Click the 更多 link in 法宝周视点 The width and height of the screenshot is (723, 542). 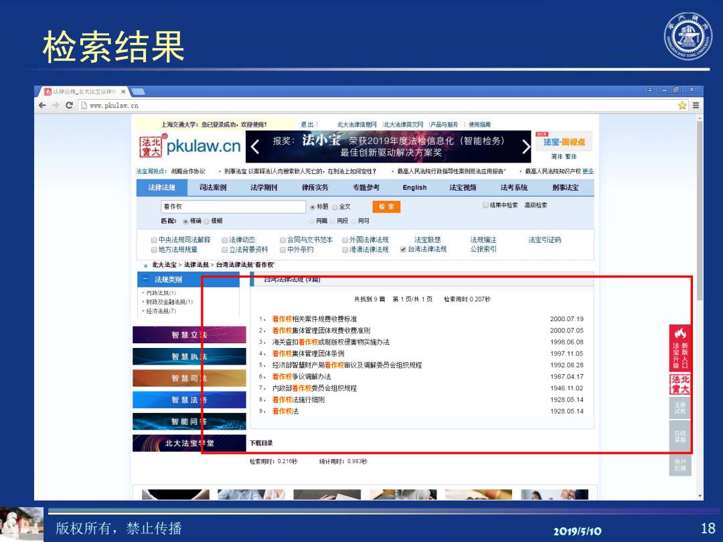tap(588, 171)
